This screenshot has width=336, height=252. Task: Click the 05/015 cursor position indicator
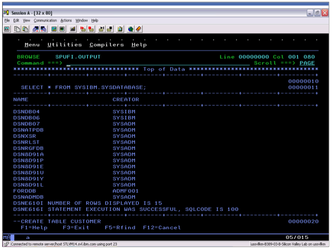point(297,237)
